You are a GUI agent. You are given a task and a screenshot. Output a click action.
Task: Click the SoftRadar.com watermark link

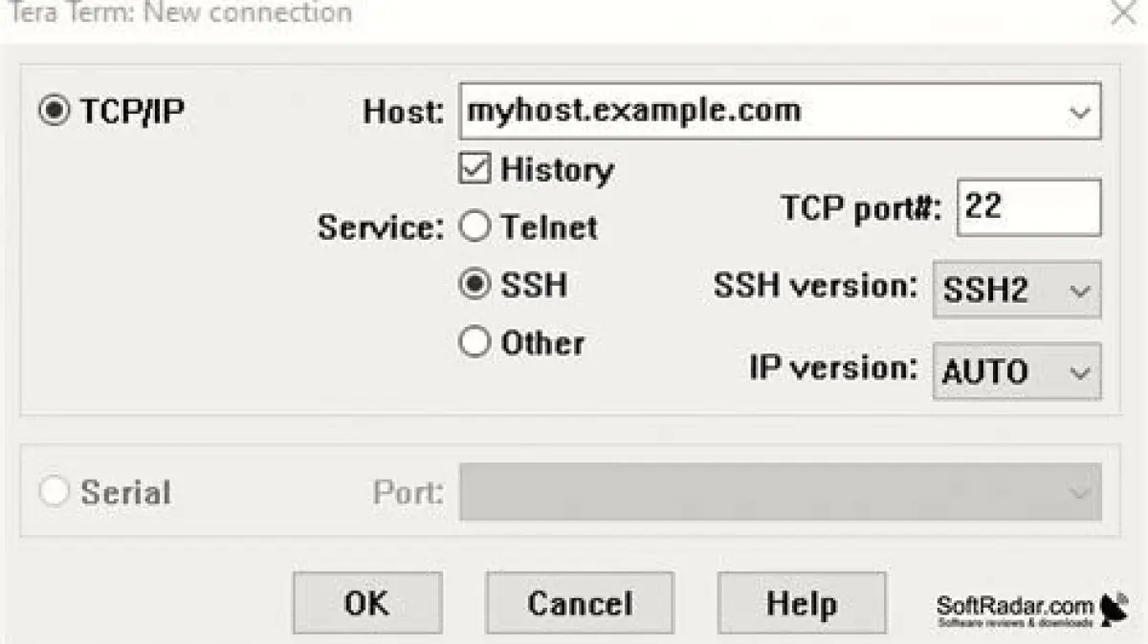click(x=1014, y=607)
